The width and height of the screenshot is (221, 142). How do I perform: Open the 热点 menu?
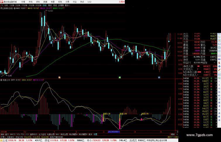click(82, 2)
